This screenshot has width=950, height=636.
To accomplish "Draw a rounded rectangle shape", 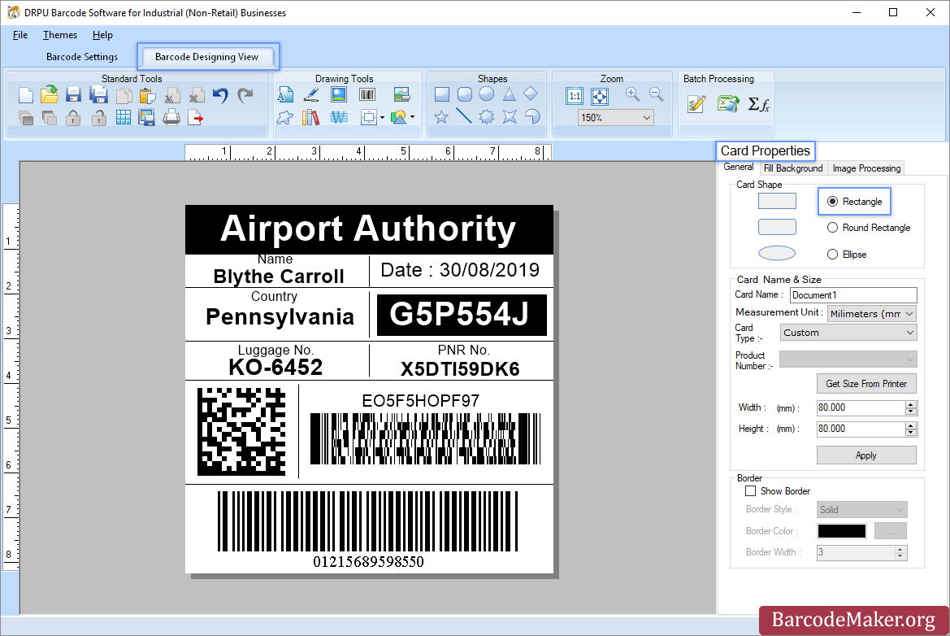I will coord(465,94).
